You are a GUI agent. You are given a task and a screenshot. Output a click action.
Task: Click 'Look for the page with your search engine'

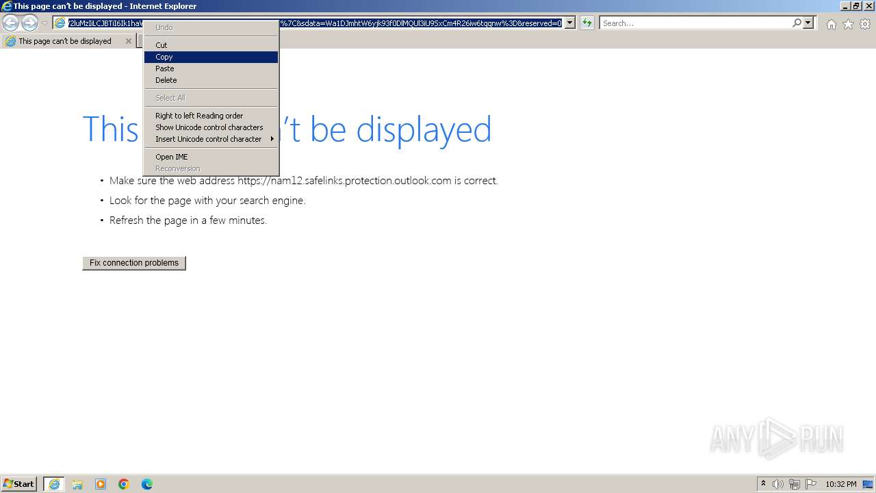click(207, 201)
